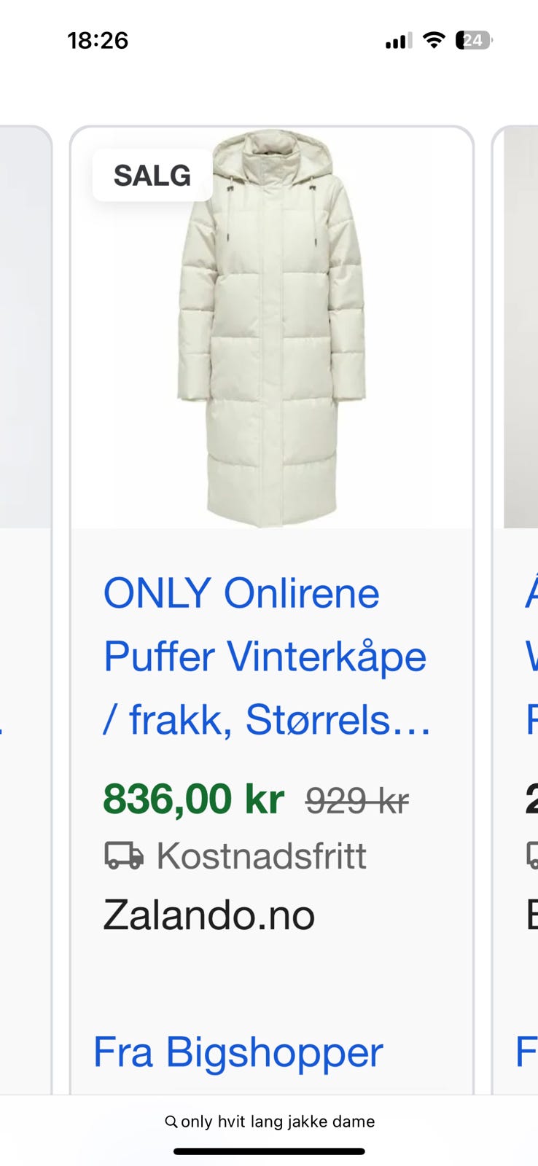
Task: Tap the cellular signal bars icon
Action: [x=399, y=41]
